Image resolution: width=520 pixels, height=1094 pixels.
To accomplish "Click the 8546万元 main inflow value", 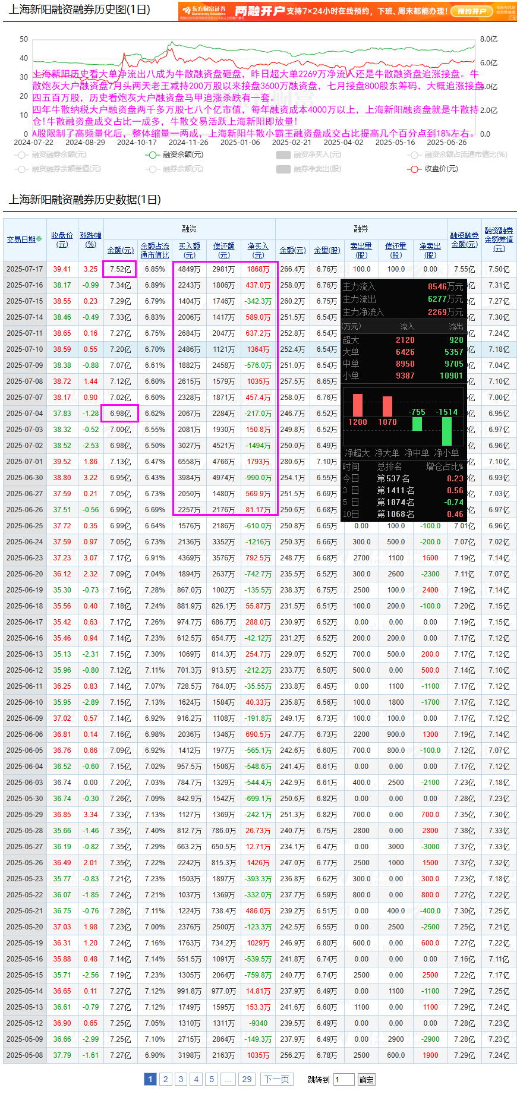I will (445, 286).
